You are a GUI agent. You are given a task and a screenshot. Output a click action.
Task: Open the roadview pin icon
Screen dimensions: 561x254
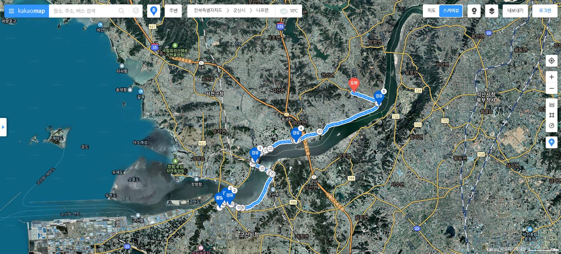[474, 11]
